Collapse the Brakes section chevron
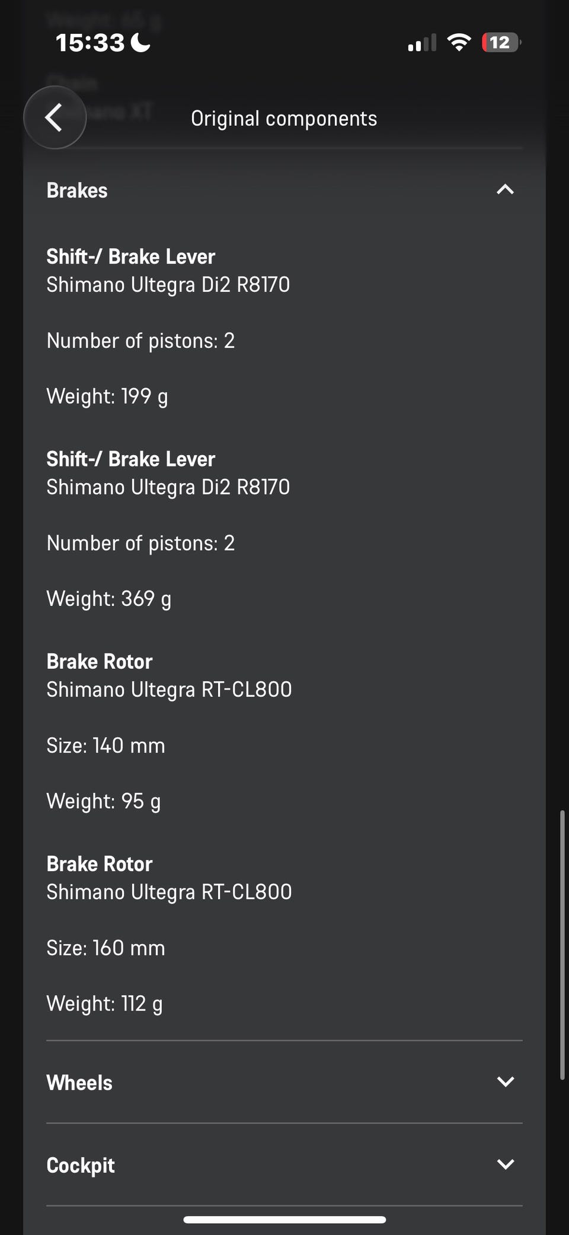The image size is (569, 1235). (x=505, y=190)
